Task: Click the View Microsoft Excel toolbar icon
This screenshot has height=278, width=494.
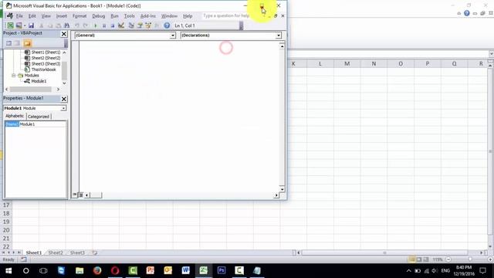Action: coord(10,25)
